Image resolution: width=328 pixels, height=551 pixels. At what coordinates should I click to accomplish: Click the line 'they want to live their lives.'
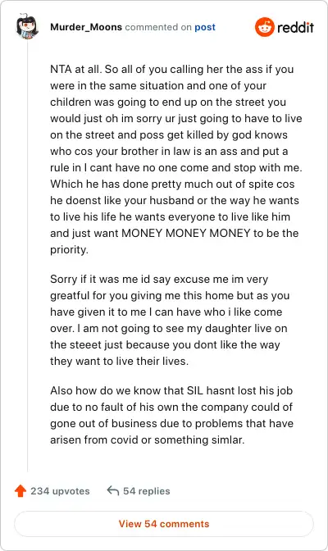(x=120, y=361)
